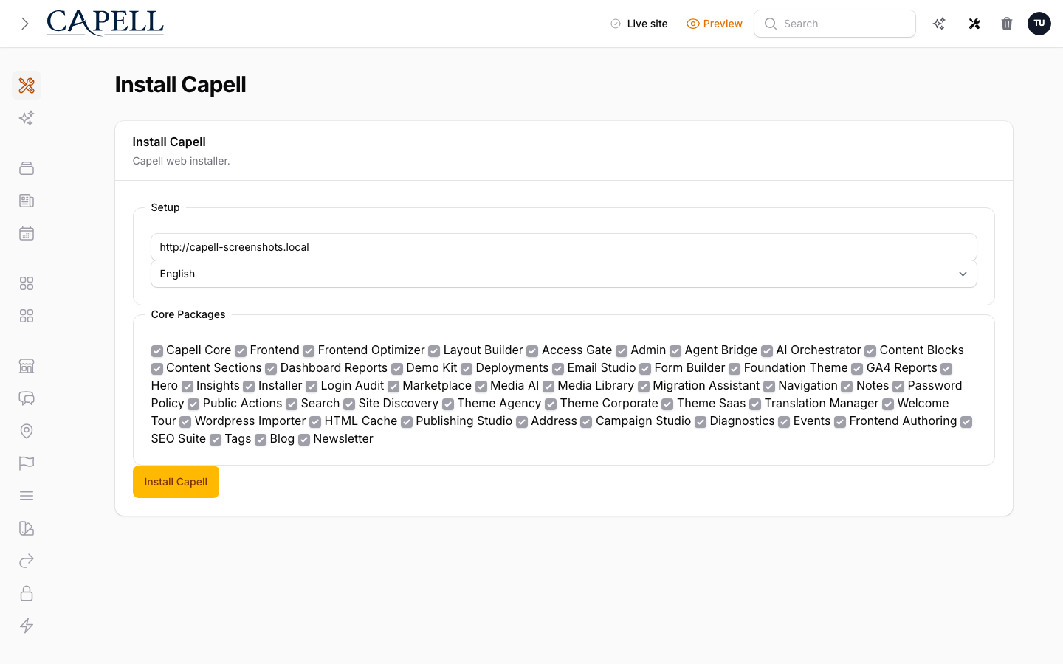1063x664 pixels.
Task: Uncheck the Layout Builder package
Action: 434,351
